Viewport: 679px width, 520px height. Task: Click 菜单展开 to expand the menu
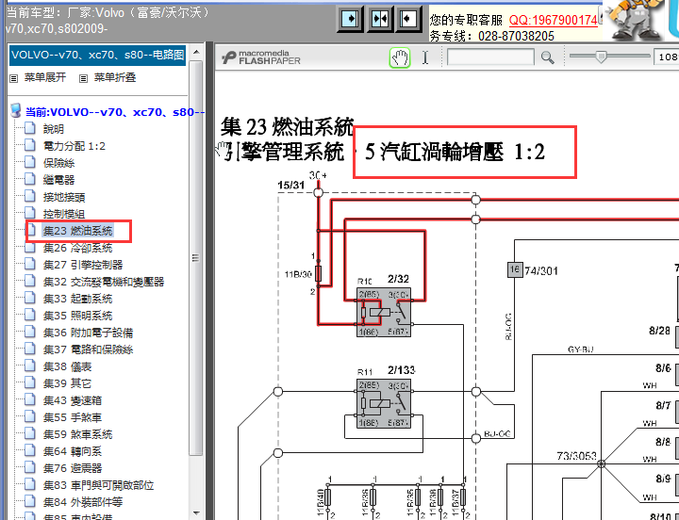pos(45,77)
